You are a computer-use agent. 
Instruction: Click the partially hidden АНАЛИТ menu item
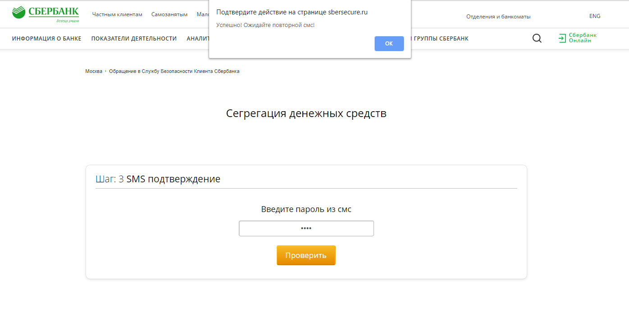pos(198,39)
